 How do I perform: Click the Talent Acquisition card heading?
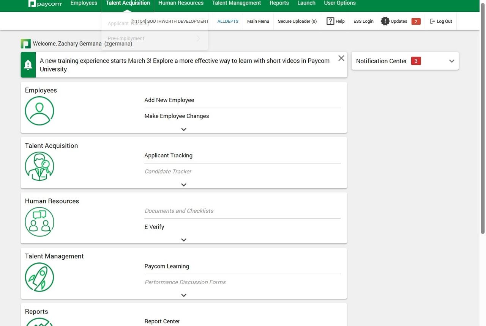[x=51, y=146]
